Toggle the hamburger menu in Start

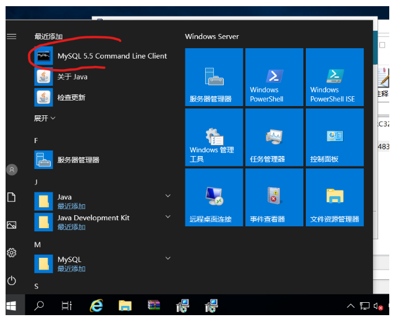[x=12, y=36]
